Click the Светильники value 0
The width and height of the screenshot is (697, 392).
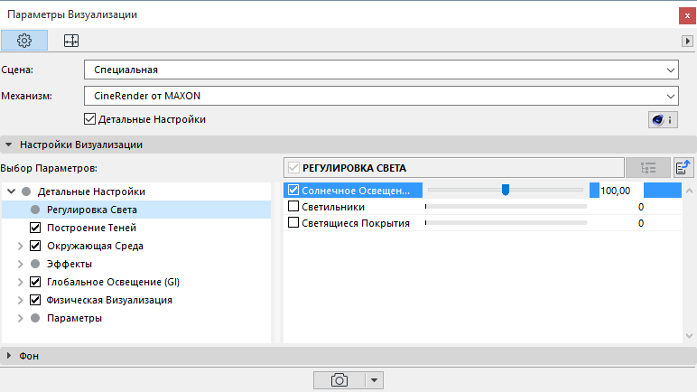pyautogui.click(x=641, y=207)
